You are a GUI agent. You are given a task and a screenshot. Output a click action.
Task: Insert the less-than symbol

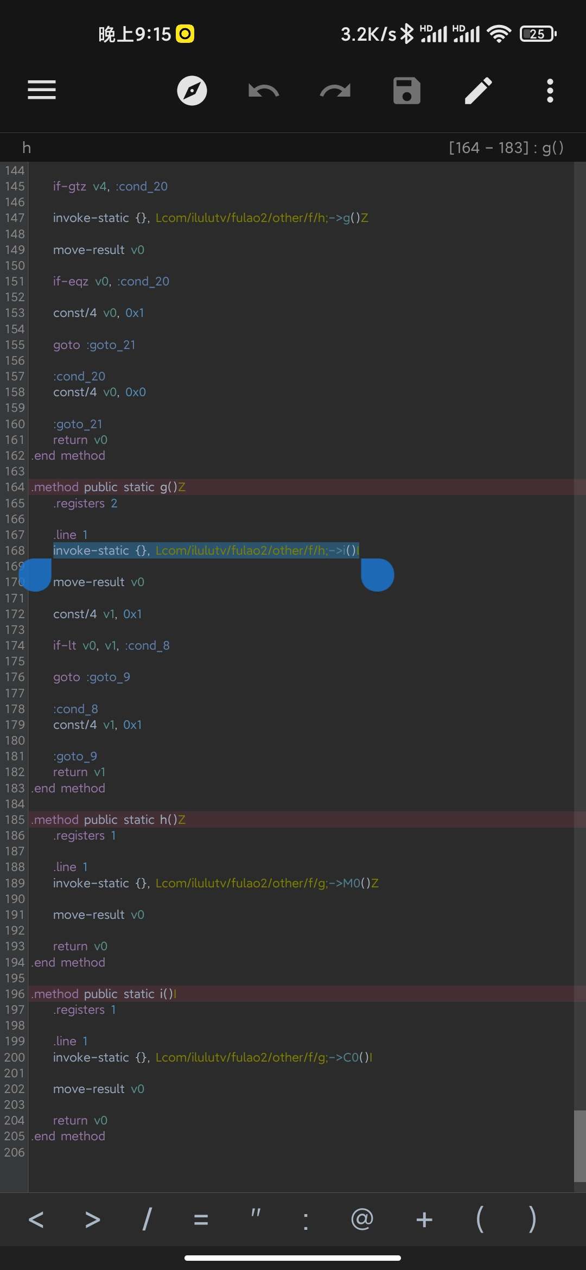point(36,1220)
